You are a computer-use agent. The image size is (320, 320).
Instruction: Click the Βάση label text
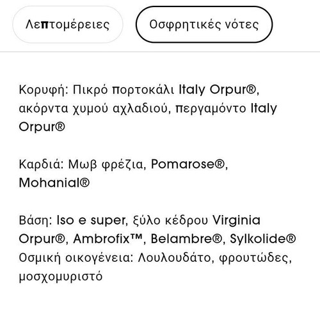pyautogui.click(x=36, y=220)
